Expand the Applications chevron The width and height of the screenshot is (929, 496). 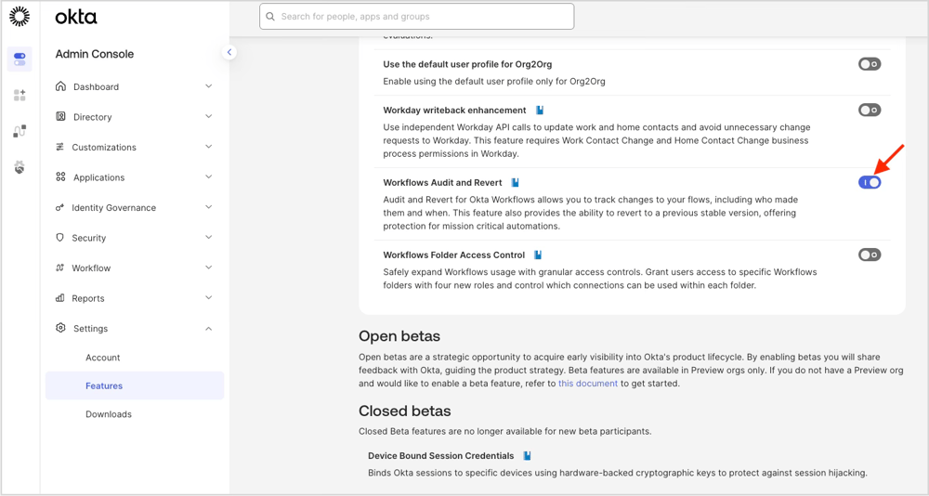(x=208, y=177)
